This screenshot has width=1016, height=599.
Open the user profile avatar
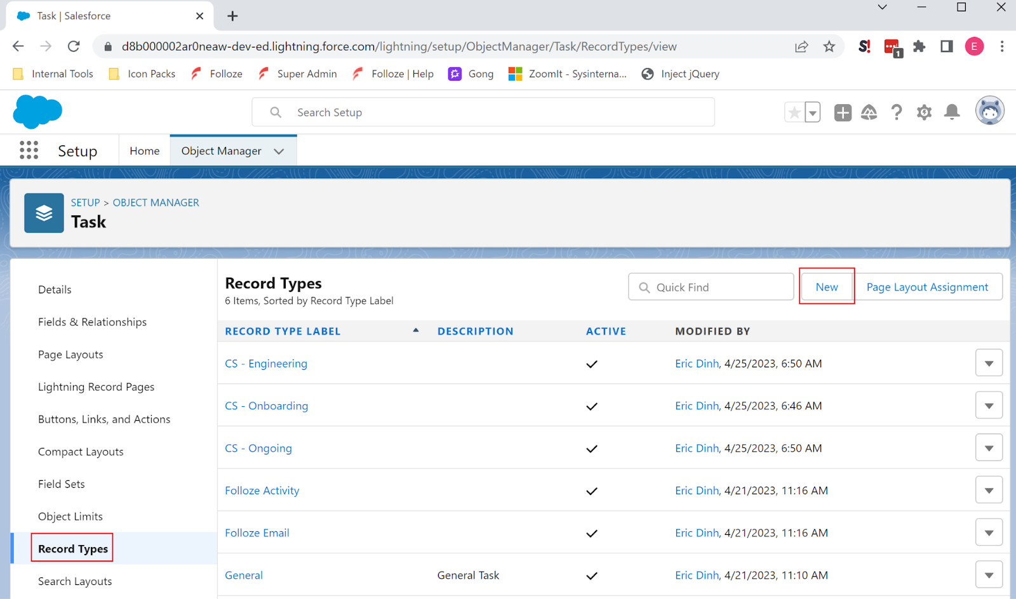pyautogui.click(x=989, y=110)
